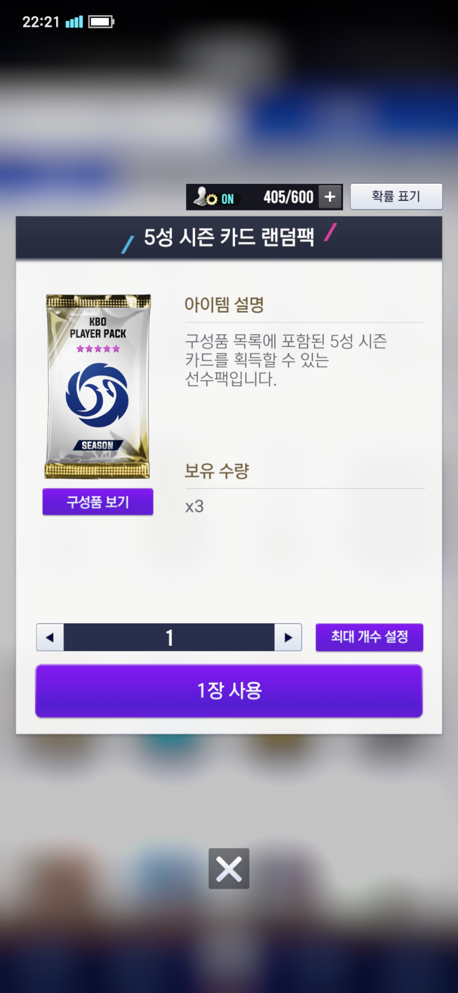458x993 pixels.
Task: Click the x3 owned quantity text
Action: [x=194, y=506]
